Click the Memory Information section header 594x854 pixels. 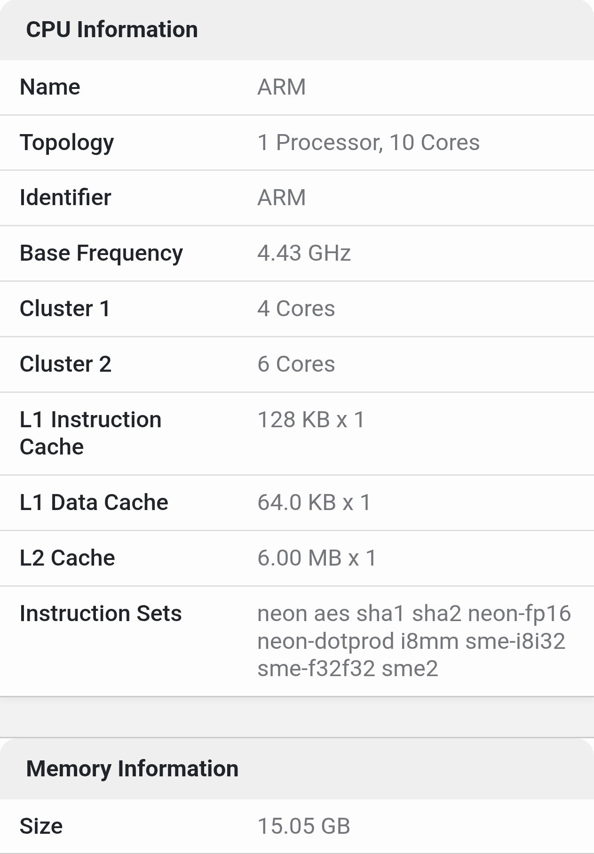tap(132, 768)
